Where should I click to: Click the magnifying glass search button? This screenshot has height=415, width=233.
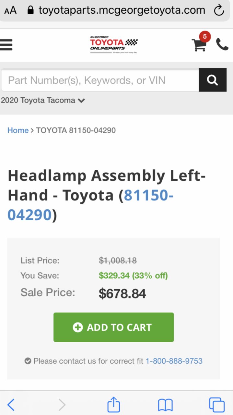click(x=213, y=80)
